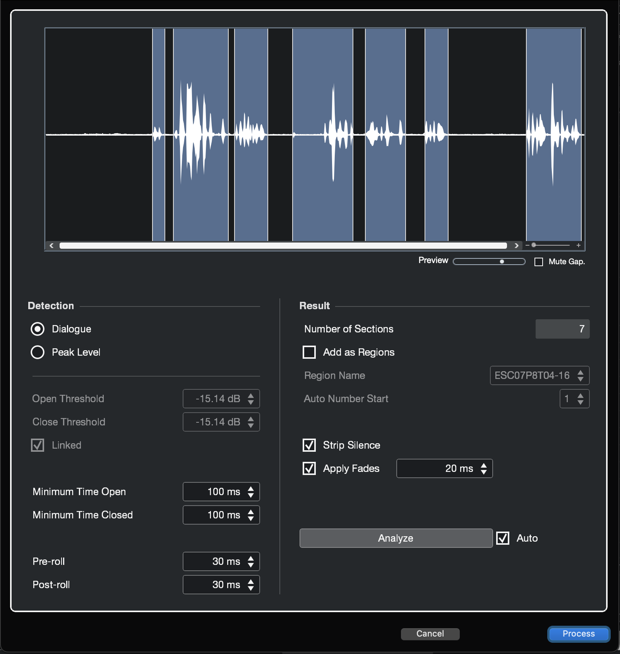This screenshot has height=654, width=620.
Task: Click the Apply Fades duration stepper arrows
Action: [484, 468]
